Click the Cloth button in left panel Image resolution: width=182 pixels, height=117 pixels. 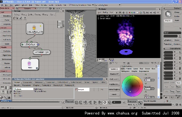click(6, 44)
